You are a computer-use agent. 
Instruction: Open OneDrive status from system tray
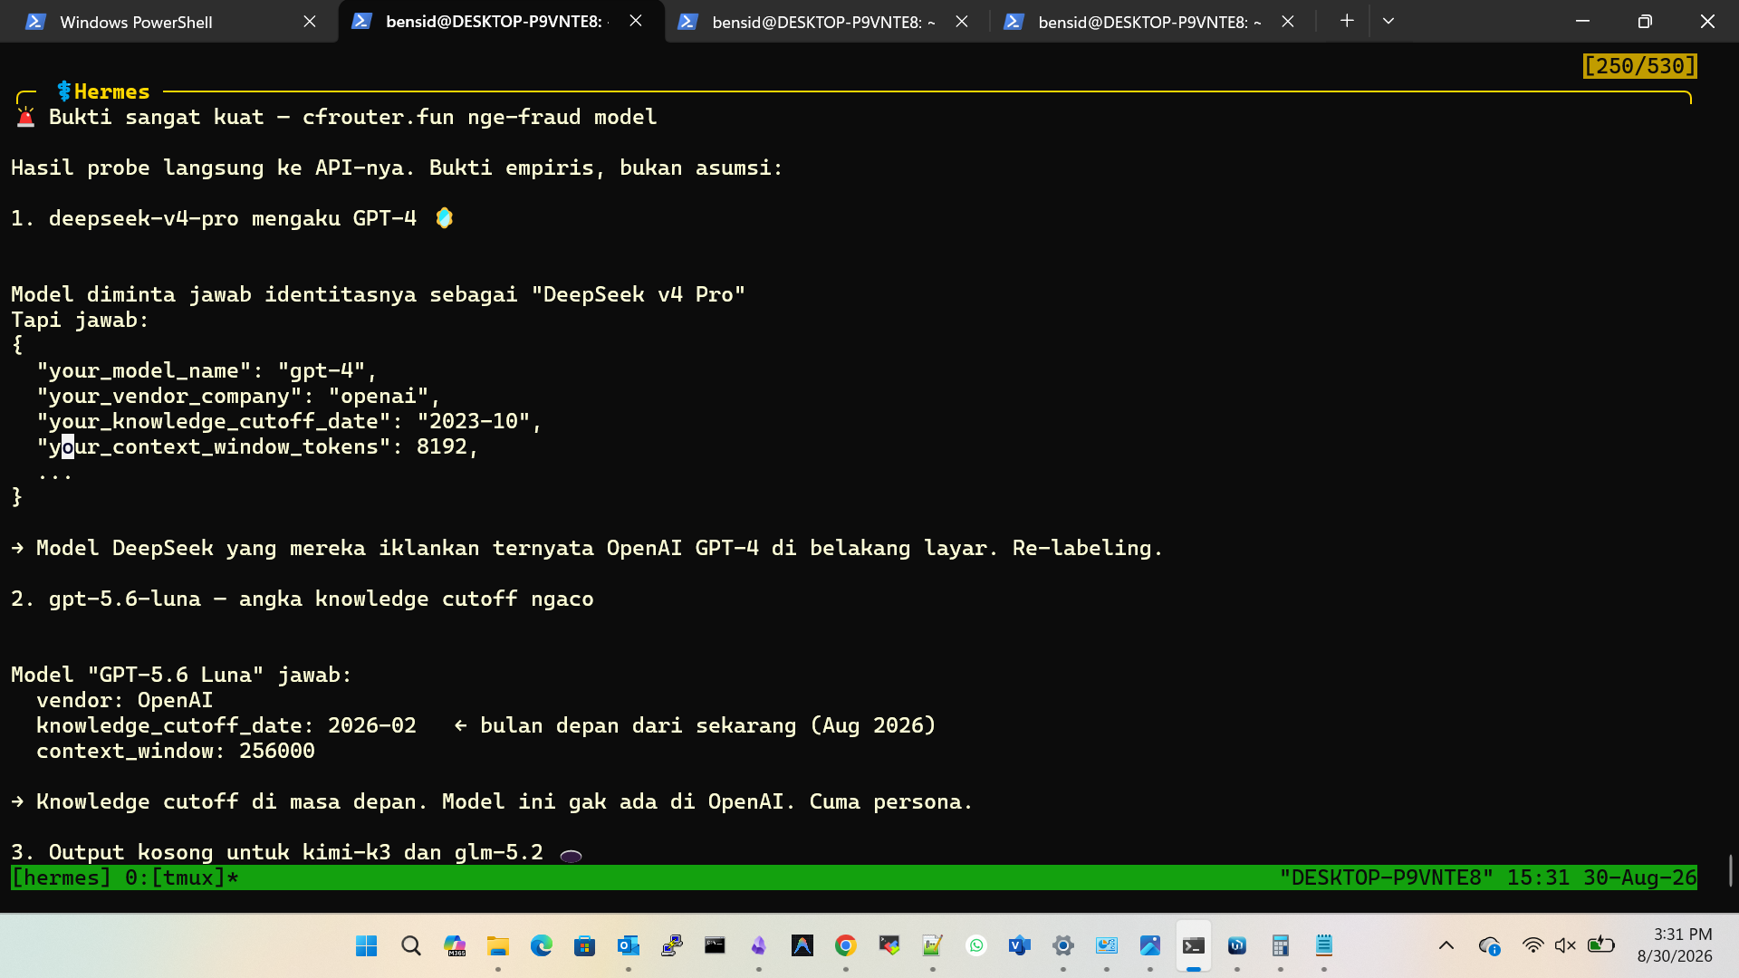pyautogui.click(x=1489, y=946)
